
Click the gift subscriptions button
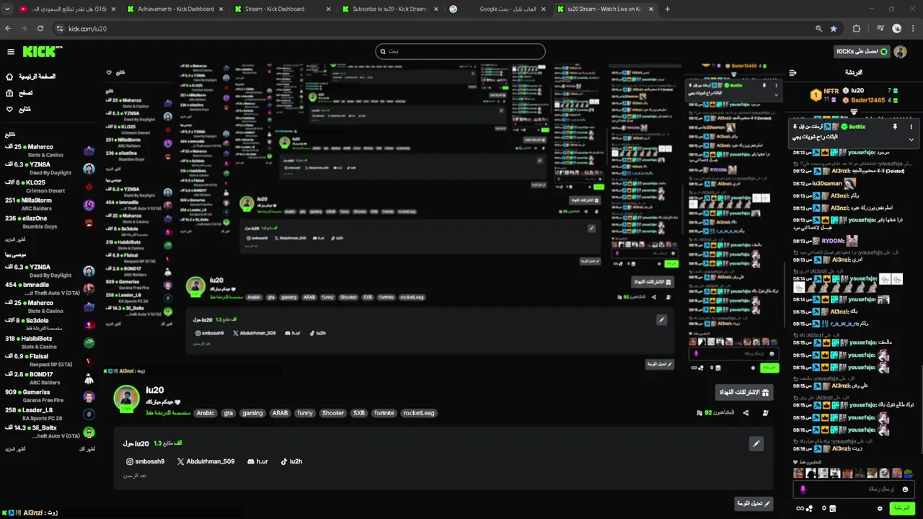tap(743, 393)
